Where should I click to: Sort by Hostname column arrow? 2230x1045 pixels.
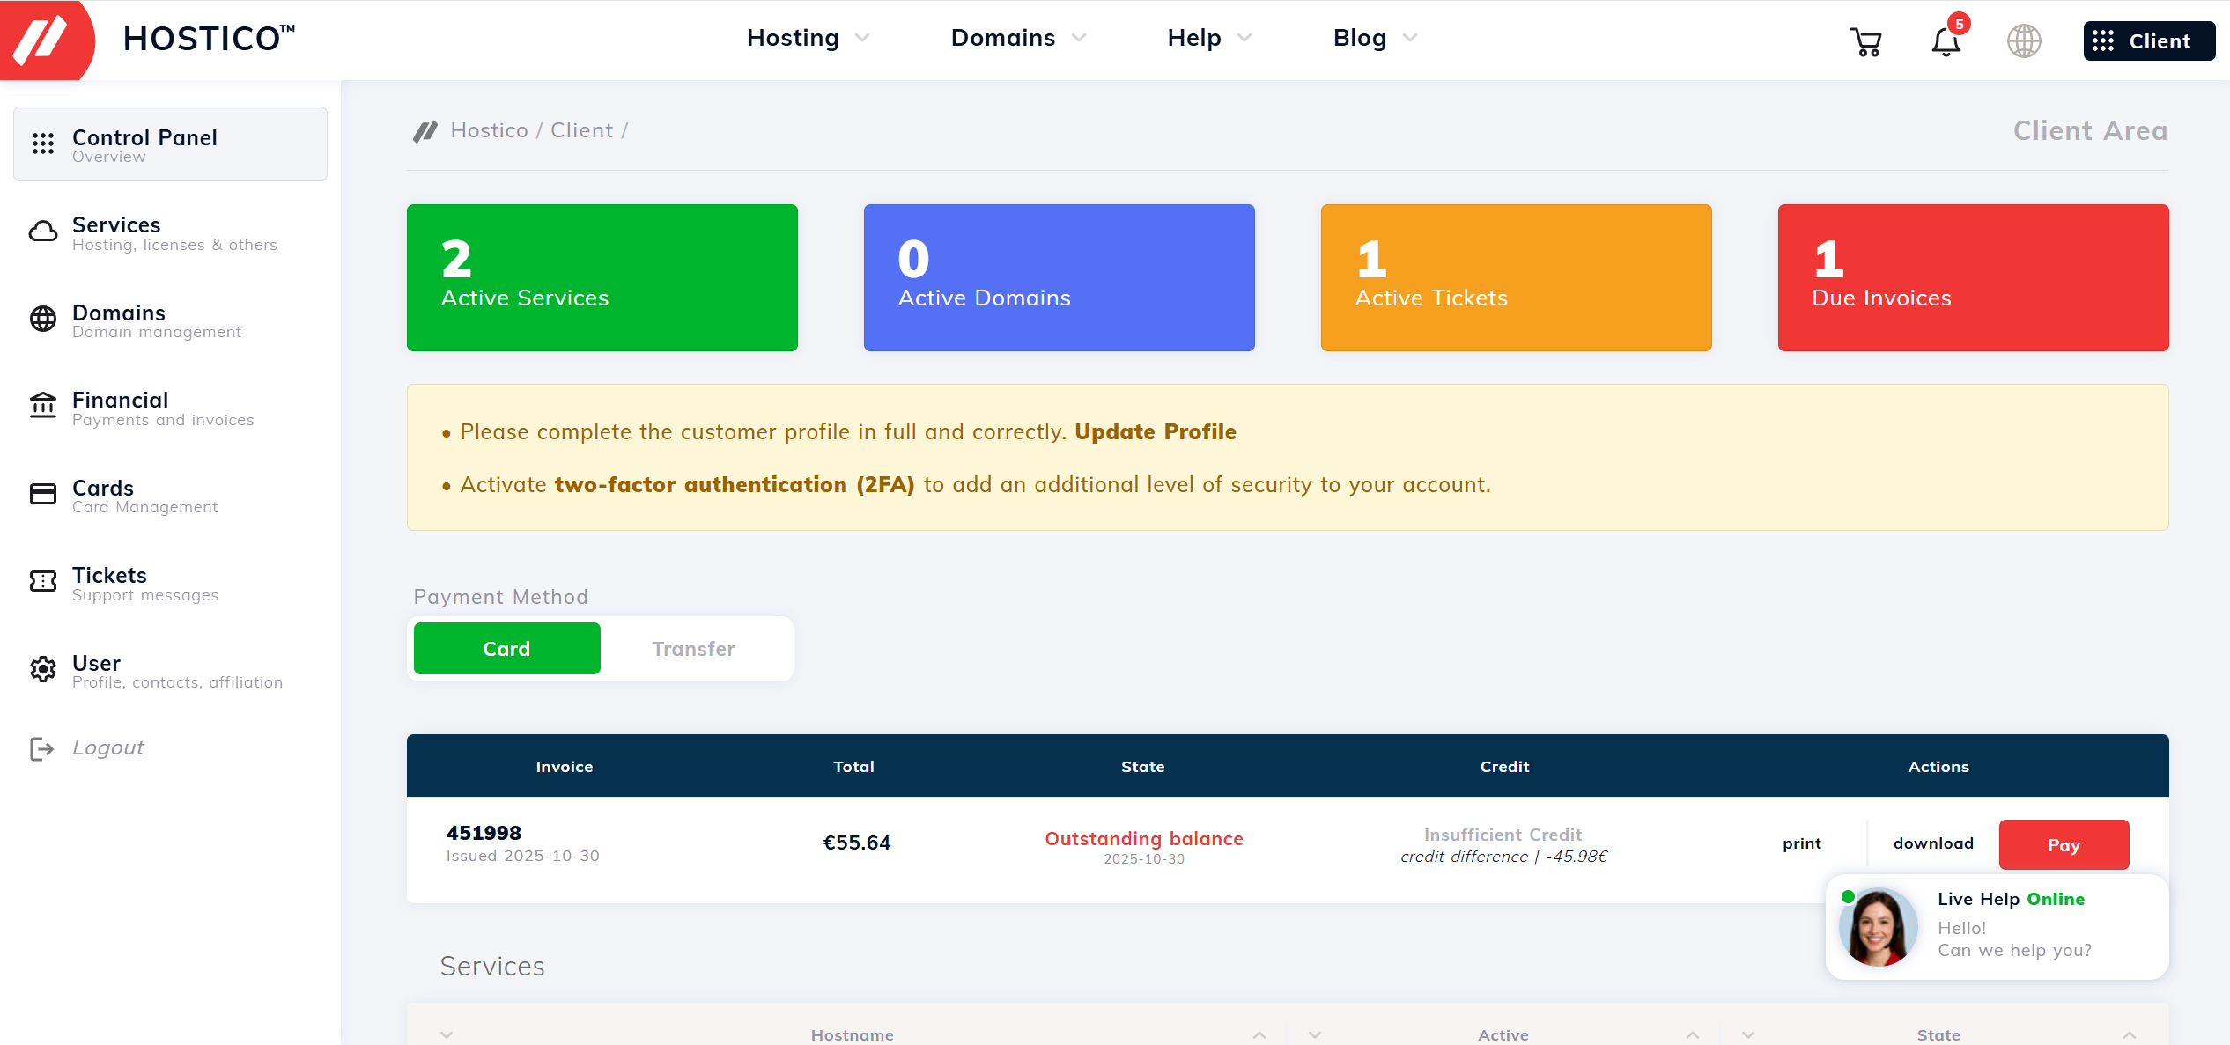[x=1259, y=1035]
